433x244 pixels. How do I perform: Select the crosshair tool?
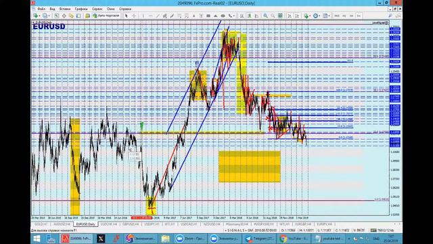point(134,16)
